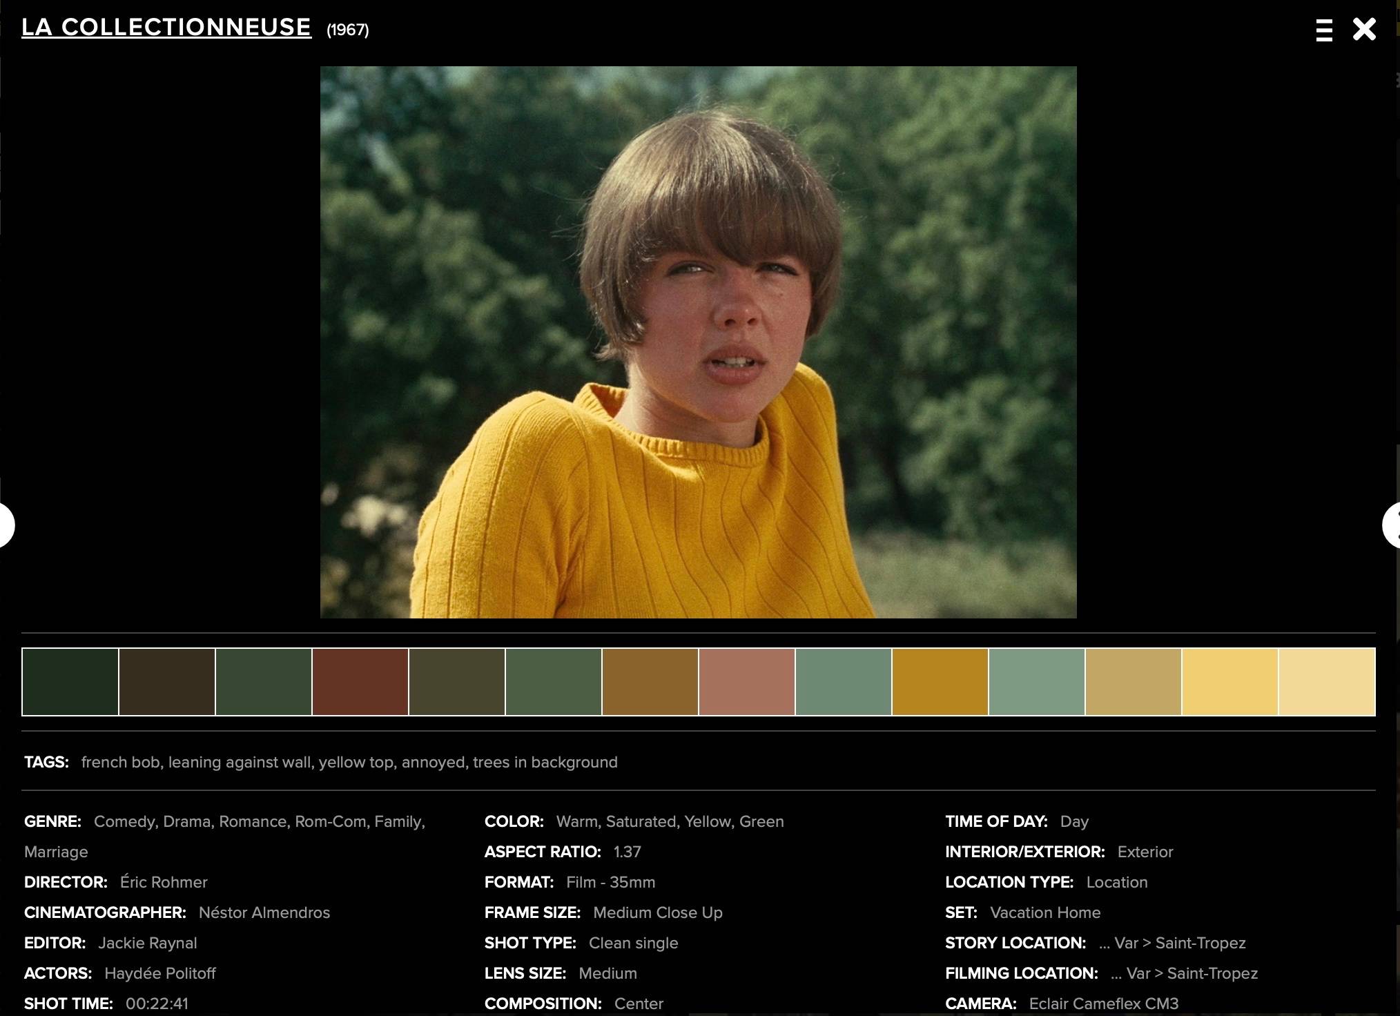
Task: Close the shot detail overlay
Action: (x=1364, y=30)
